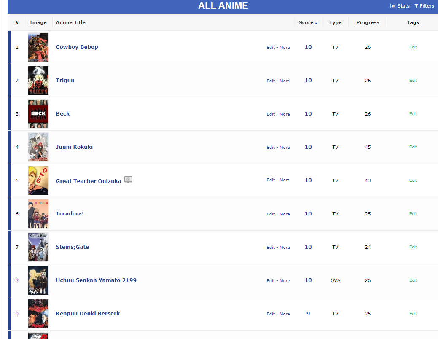Select the Beck cover thumbnail

tap(38, 114)
